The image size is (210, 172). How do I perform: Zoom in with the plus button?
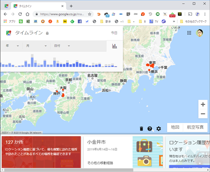(203, 105)
